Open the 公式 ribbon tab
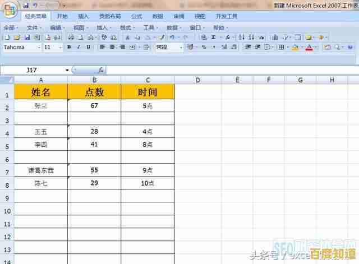Viewport: 359px width, 264px height. pos(136,16)
